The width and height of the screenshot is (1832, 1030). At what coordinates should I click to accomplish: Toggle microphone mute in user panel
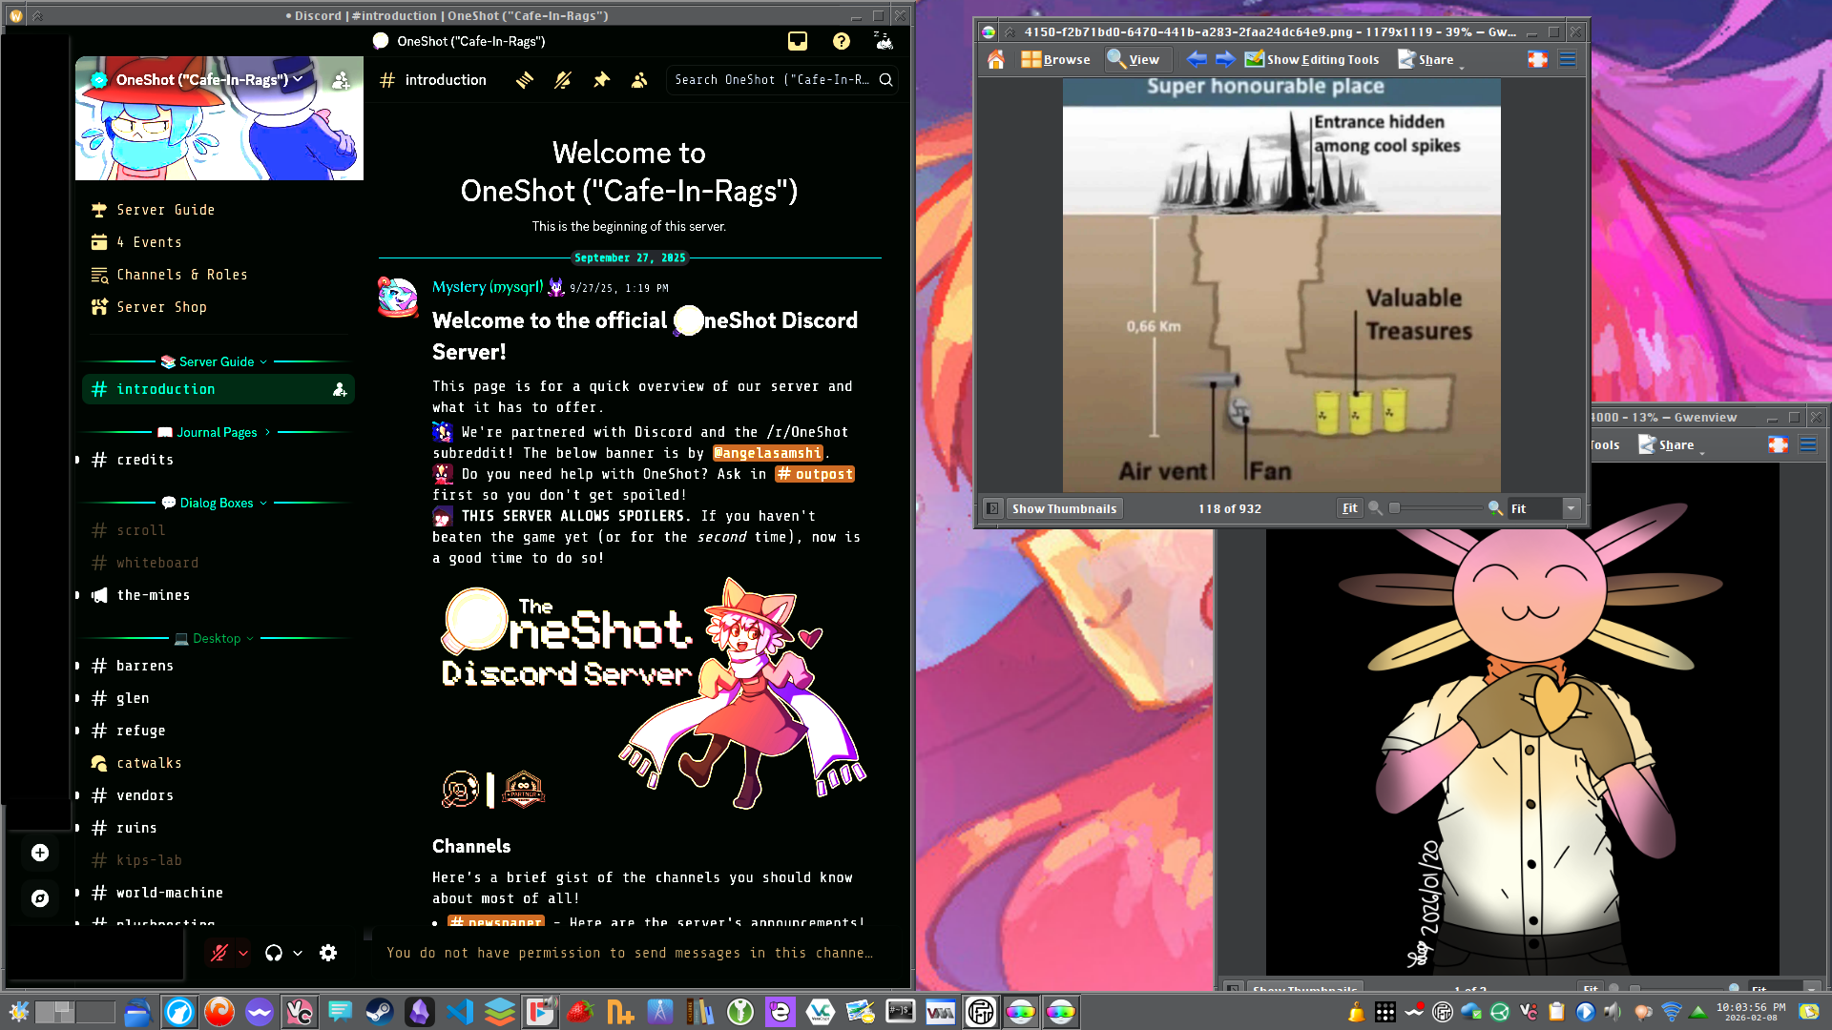219,953
